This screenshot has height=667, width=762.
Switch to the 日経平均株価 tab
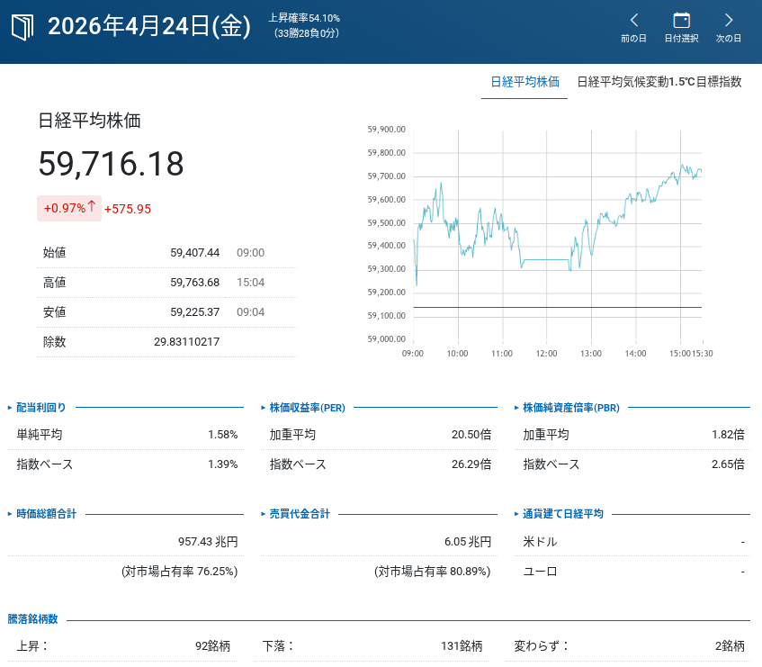click(x=524, y=82)
